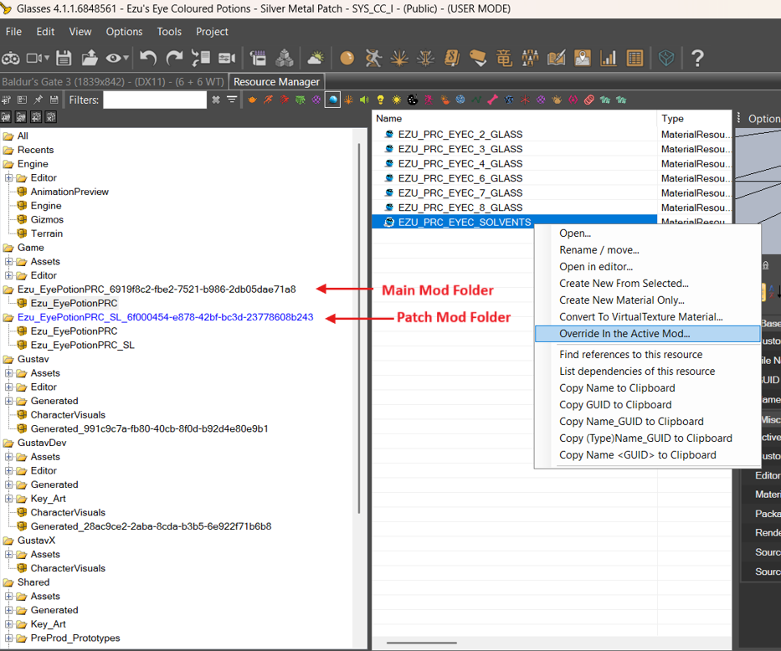The height and width of the screenshot is (651, 781).
Task: Undo the last action via toolbar icon
Action: pyautogui.click(x=148, y=58)
